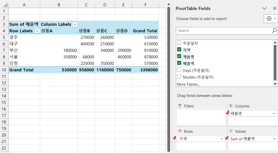
Task: Uncheck the 매출액 field checkbox
Action: coord(179,63)
